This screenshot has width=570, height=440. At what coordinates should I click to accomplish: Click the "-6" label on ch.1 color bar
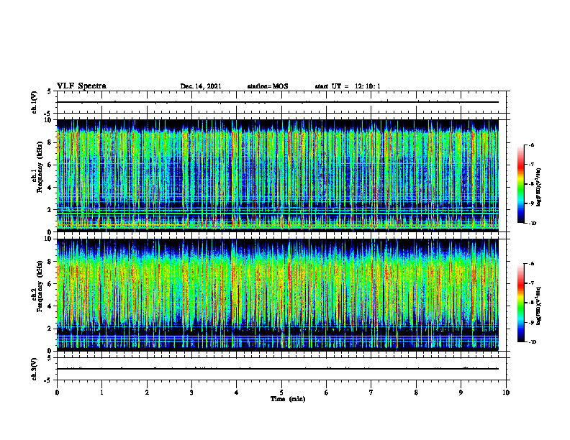[x=532, y=145]
